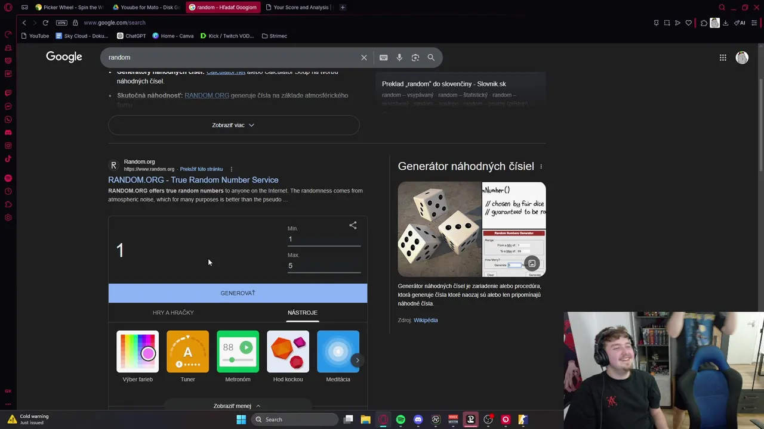Click Preložiť túto stránku link
The height and width of the screenshot is (429, 764).
(201, 169)
